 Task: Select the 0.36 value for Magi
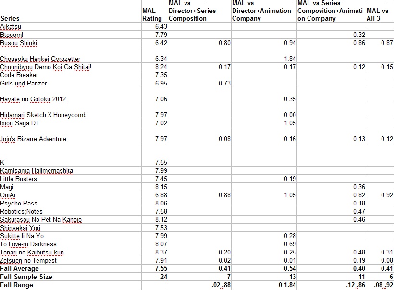coord(331,187)
